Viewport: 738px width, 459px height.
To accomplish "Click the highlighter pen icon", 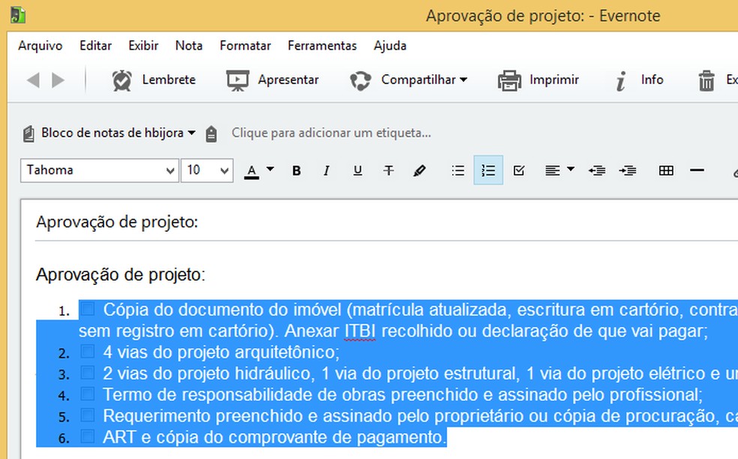I will pos(420,170).
